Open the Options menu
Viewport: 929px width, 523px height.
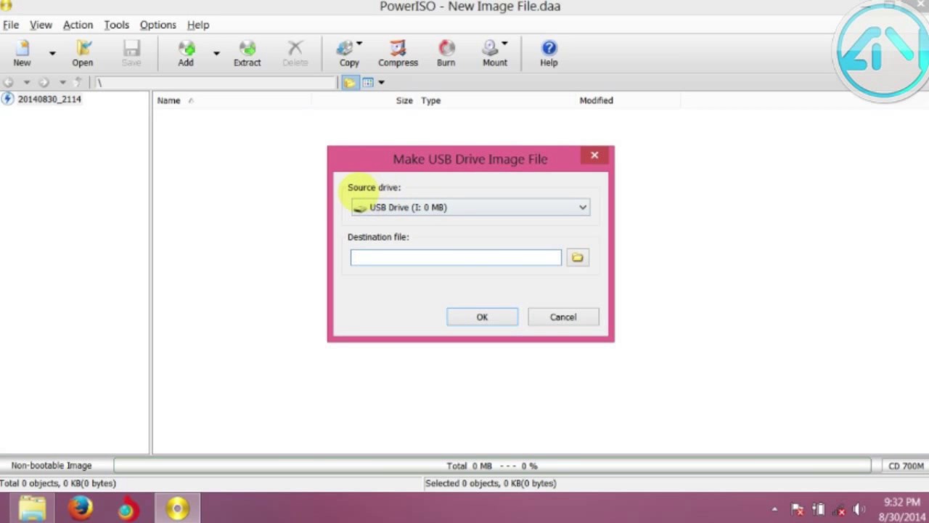tap(157, 25)
